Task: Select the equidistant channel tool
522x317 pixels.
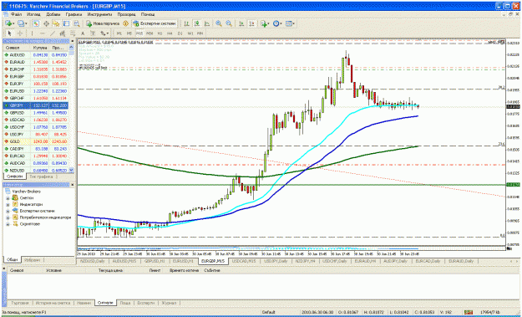Action: (x=63, y=33)
